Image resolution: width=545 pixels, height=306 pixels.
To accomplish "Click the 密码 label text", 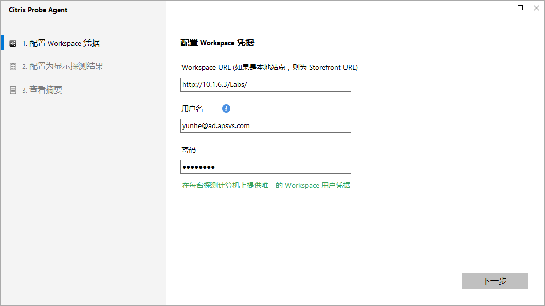I will click(x=189, y=150).
